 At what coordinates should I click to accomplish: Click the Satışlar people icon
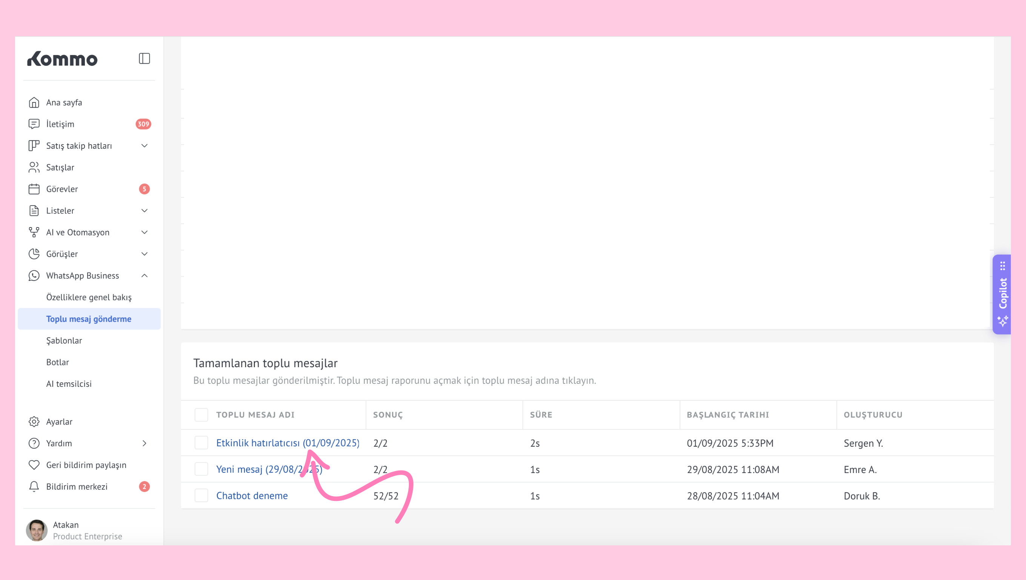click(34, 167)
